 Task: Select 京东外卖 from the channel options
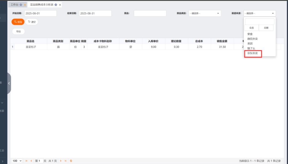[x=253, y=53]
